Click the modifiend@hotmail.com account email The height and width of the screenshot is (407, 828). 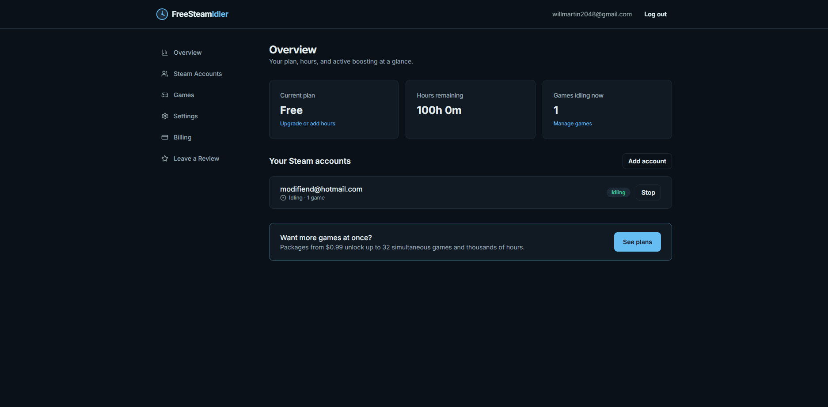tap(321, 189)
